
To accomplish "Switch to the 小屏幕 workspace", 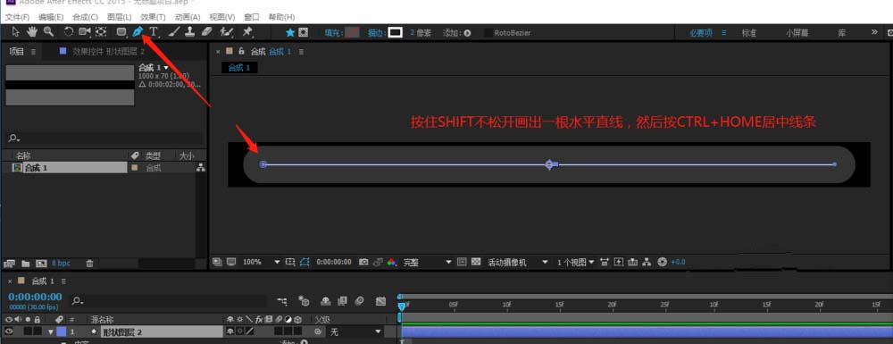I will tap(797, 33).
